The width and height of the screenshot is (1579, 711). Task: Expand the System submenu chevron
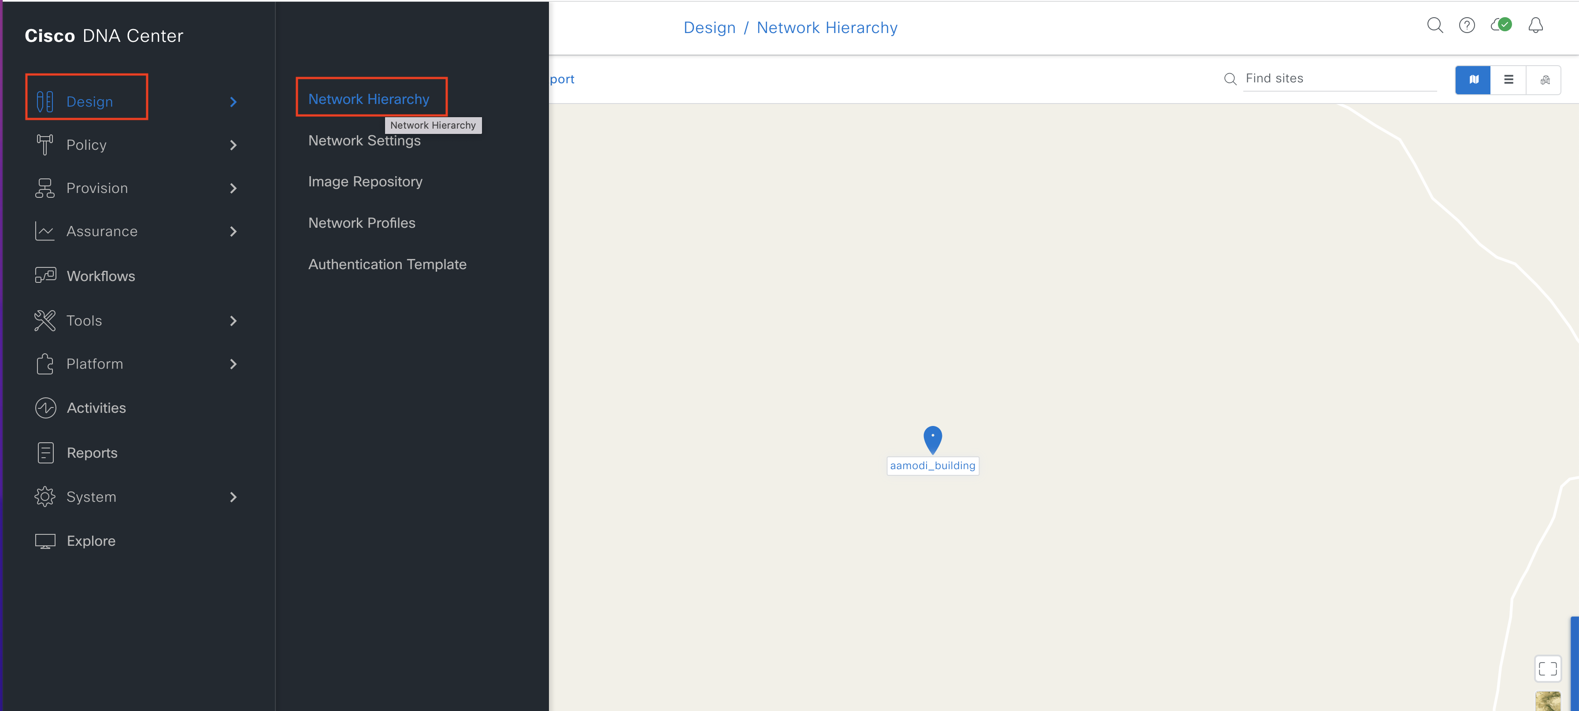click(x=233, y=497)
